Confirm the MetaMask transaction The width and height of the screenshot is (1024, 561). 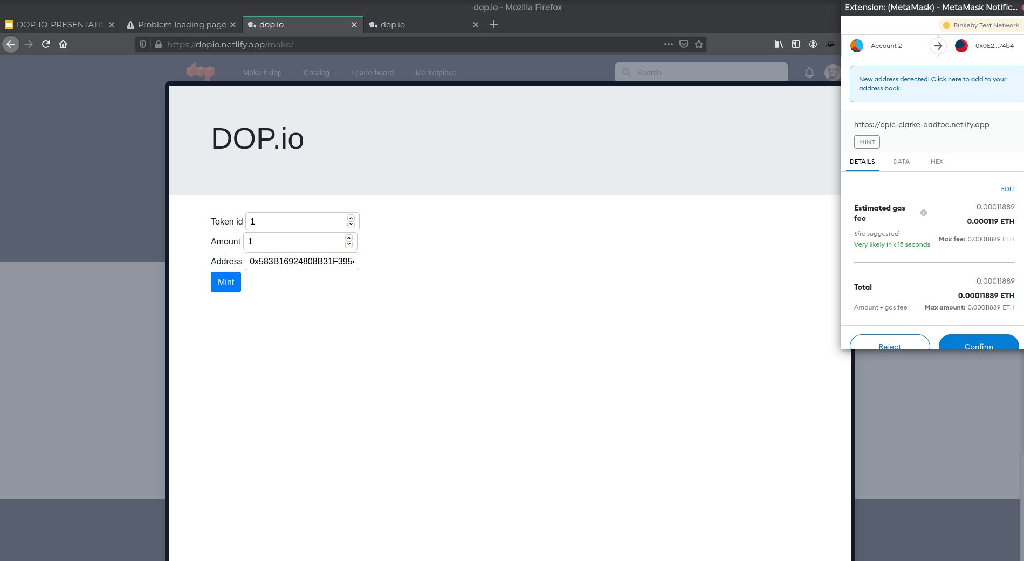(979, 342)
